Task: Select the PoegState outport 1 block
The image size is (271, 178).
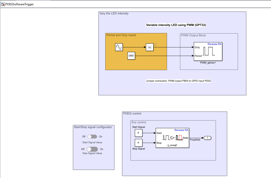Action: pyautogui.click(x=207, y=138)
